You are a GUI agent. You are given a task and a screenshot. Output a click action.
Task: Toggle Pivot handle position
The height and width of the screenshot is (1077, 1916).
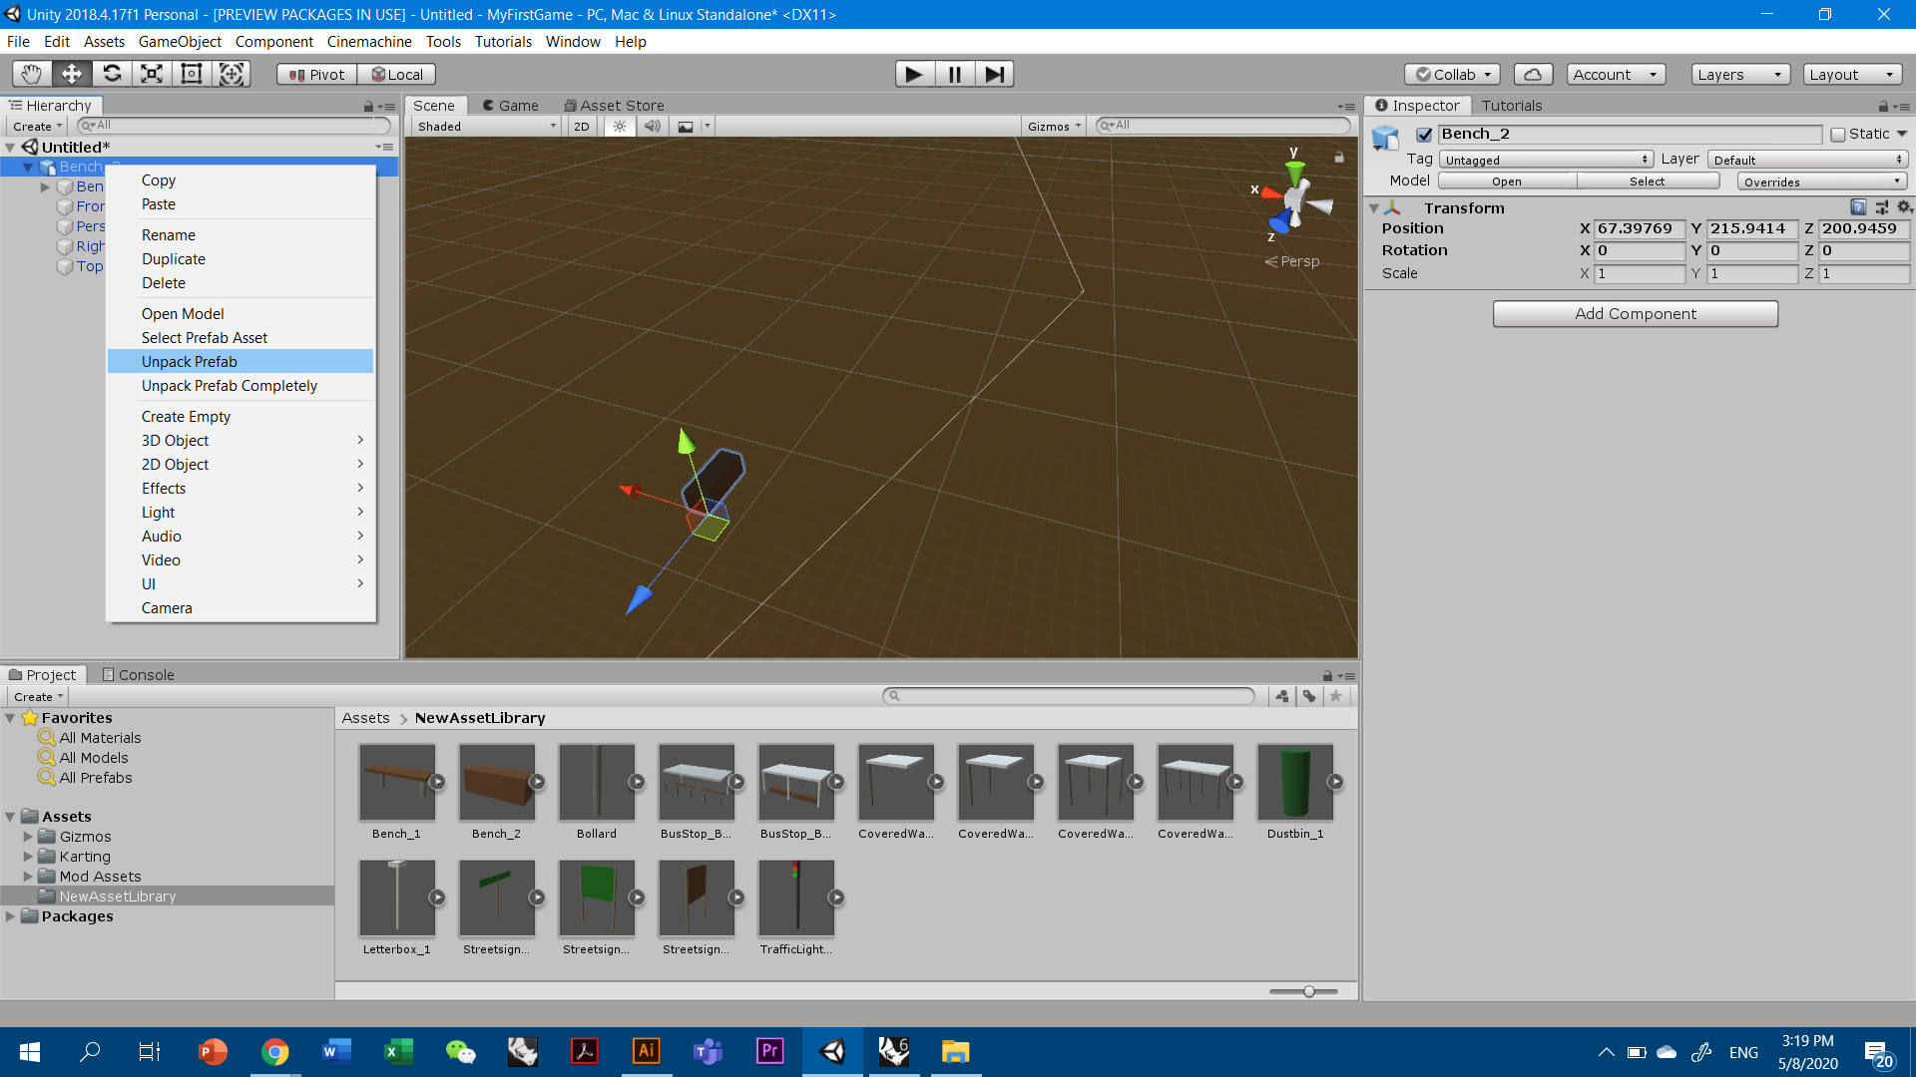coord(317,75)
